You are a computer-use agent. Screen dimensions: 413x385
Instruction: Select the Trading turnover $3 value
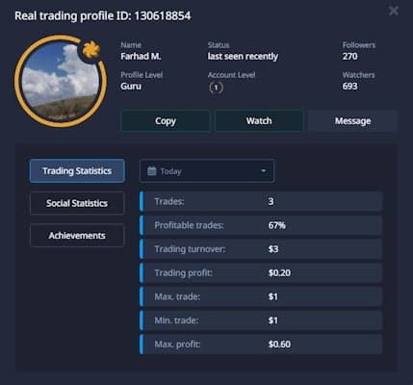[x=273, y=249]
